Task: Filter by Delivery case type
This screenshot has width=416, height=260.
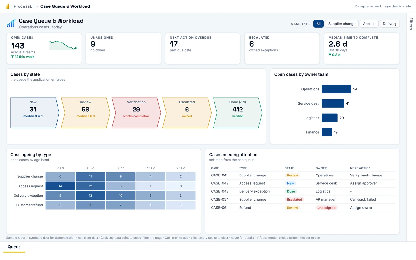Action: pos(390,24)
